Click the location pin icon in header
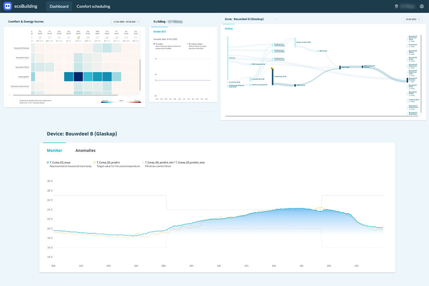This screenshot has height=286, width=429. [x=396, y=6]
